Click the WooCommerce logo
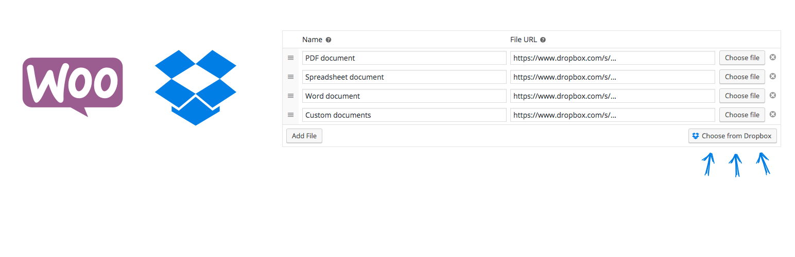795x257 pixels. [x=73, y=86]
